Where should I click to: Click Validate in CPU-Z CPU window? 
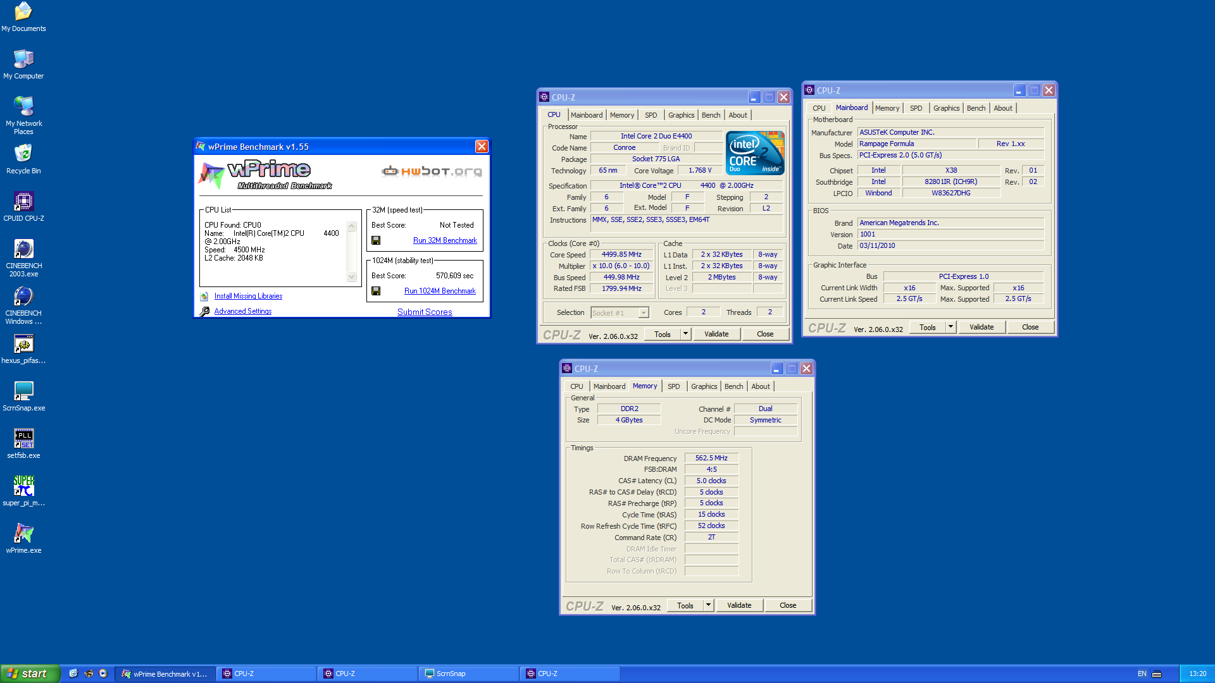click(716, 334)
